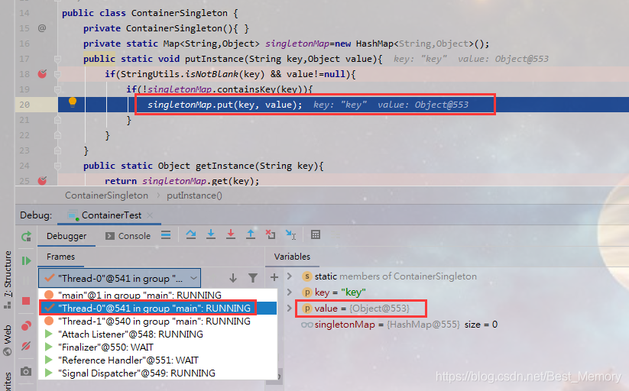
Task: Toggle breakpoint on line 25
Action: [x=42, y=181]
